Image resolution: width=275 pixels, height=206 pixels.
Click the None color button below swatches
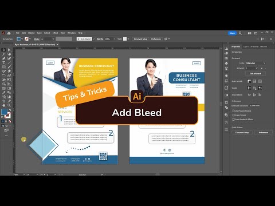click(x=10, y=121)
